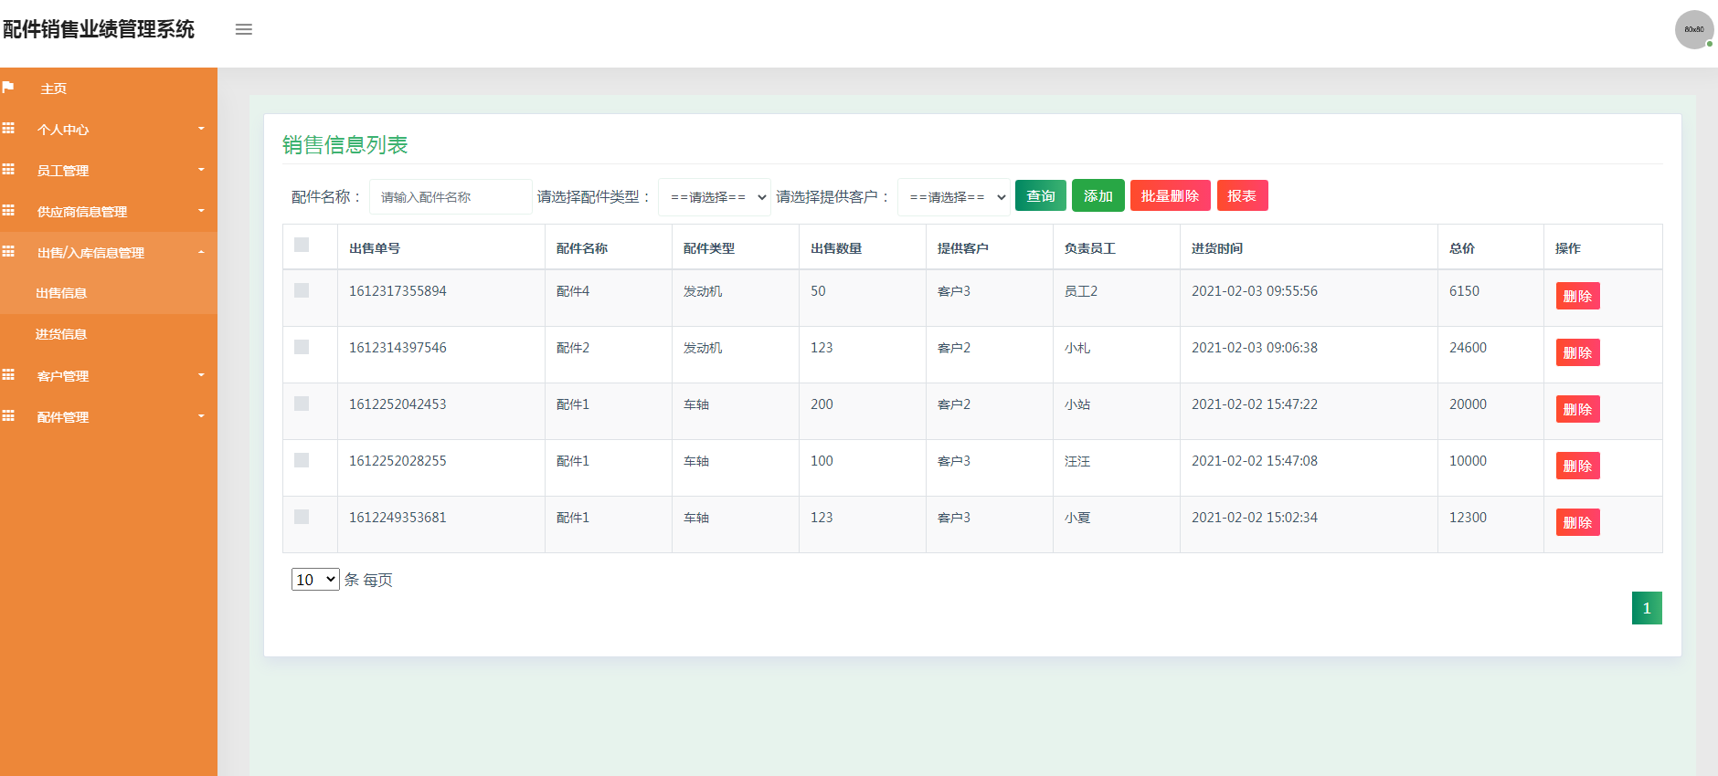The height and width of the screenshot is (776, 1718).
Task: Click the grid icon beside 供应商信息管理
Action: (8, 211)
